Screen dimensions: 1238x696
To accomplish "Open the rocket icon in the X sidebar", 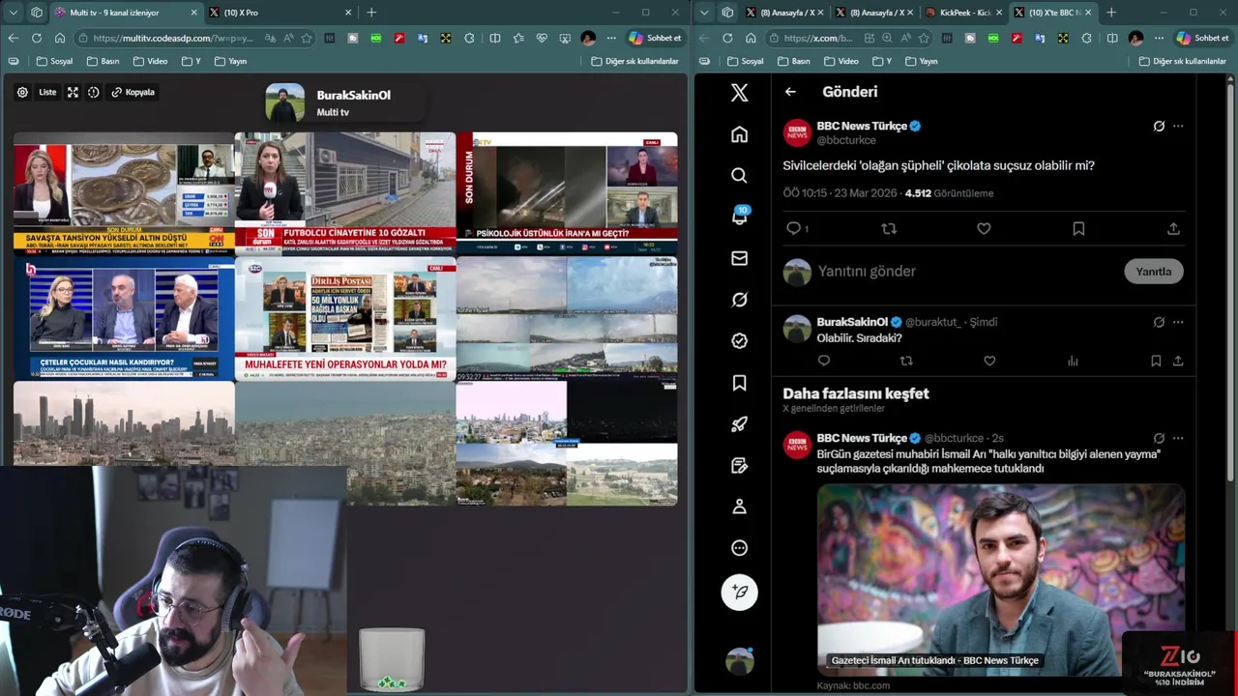I will coord(739,424).
